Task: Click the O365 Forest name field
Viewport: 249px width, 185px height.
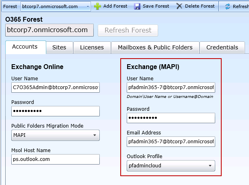Action: pyautogui.click(x=49, y=30)
